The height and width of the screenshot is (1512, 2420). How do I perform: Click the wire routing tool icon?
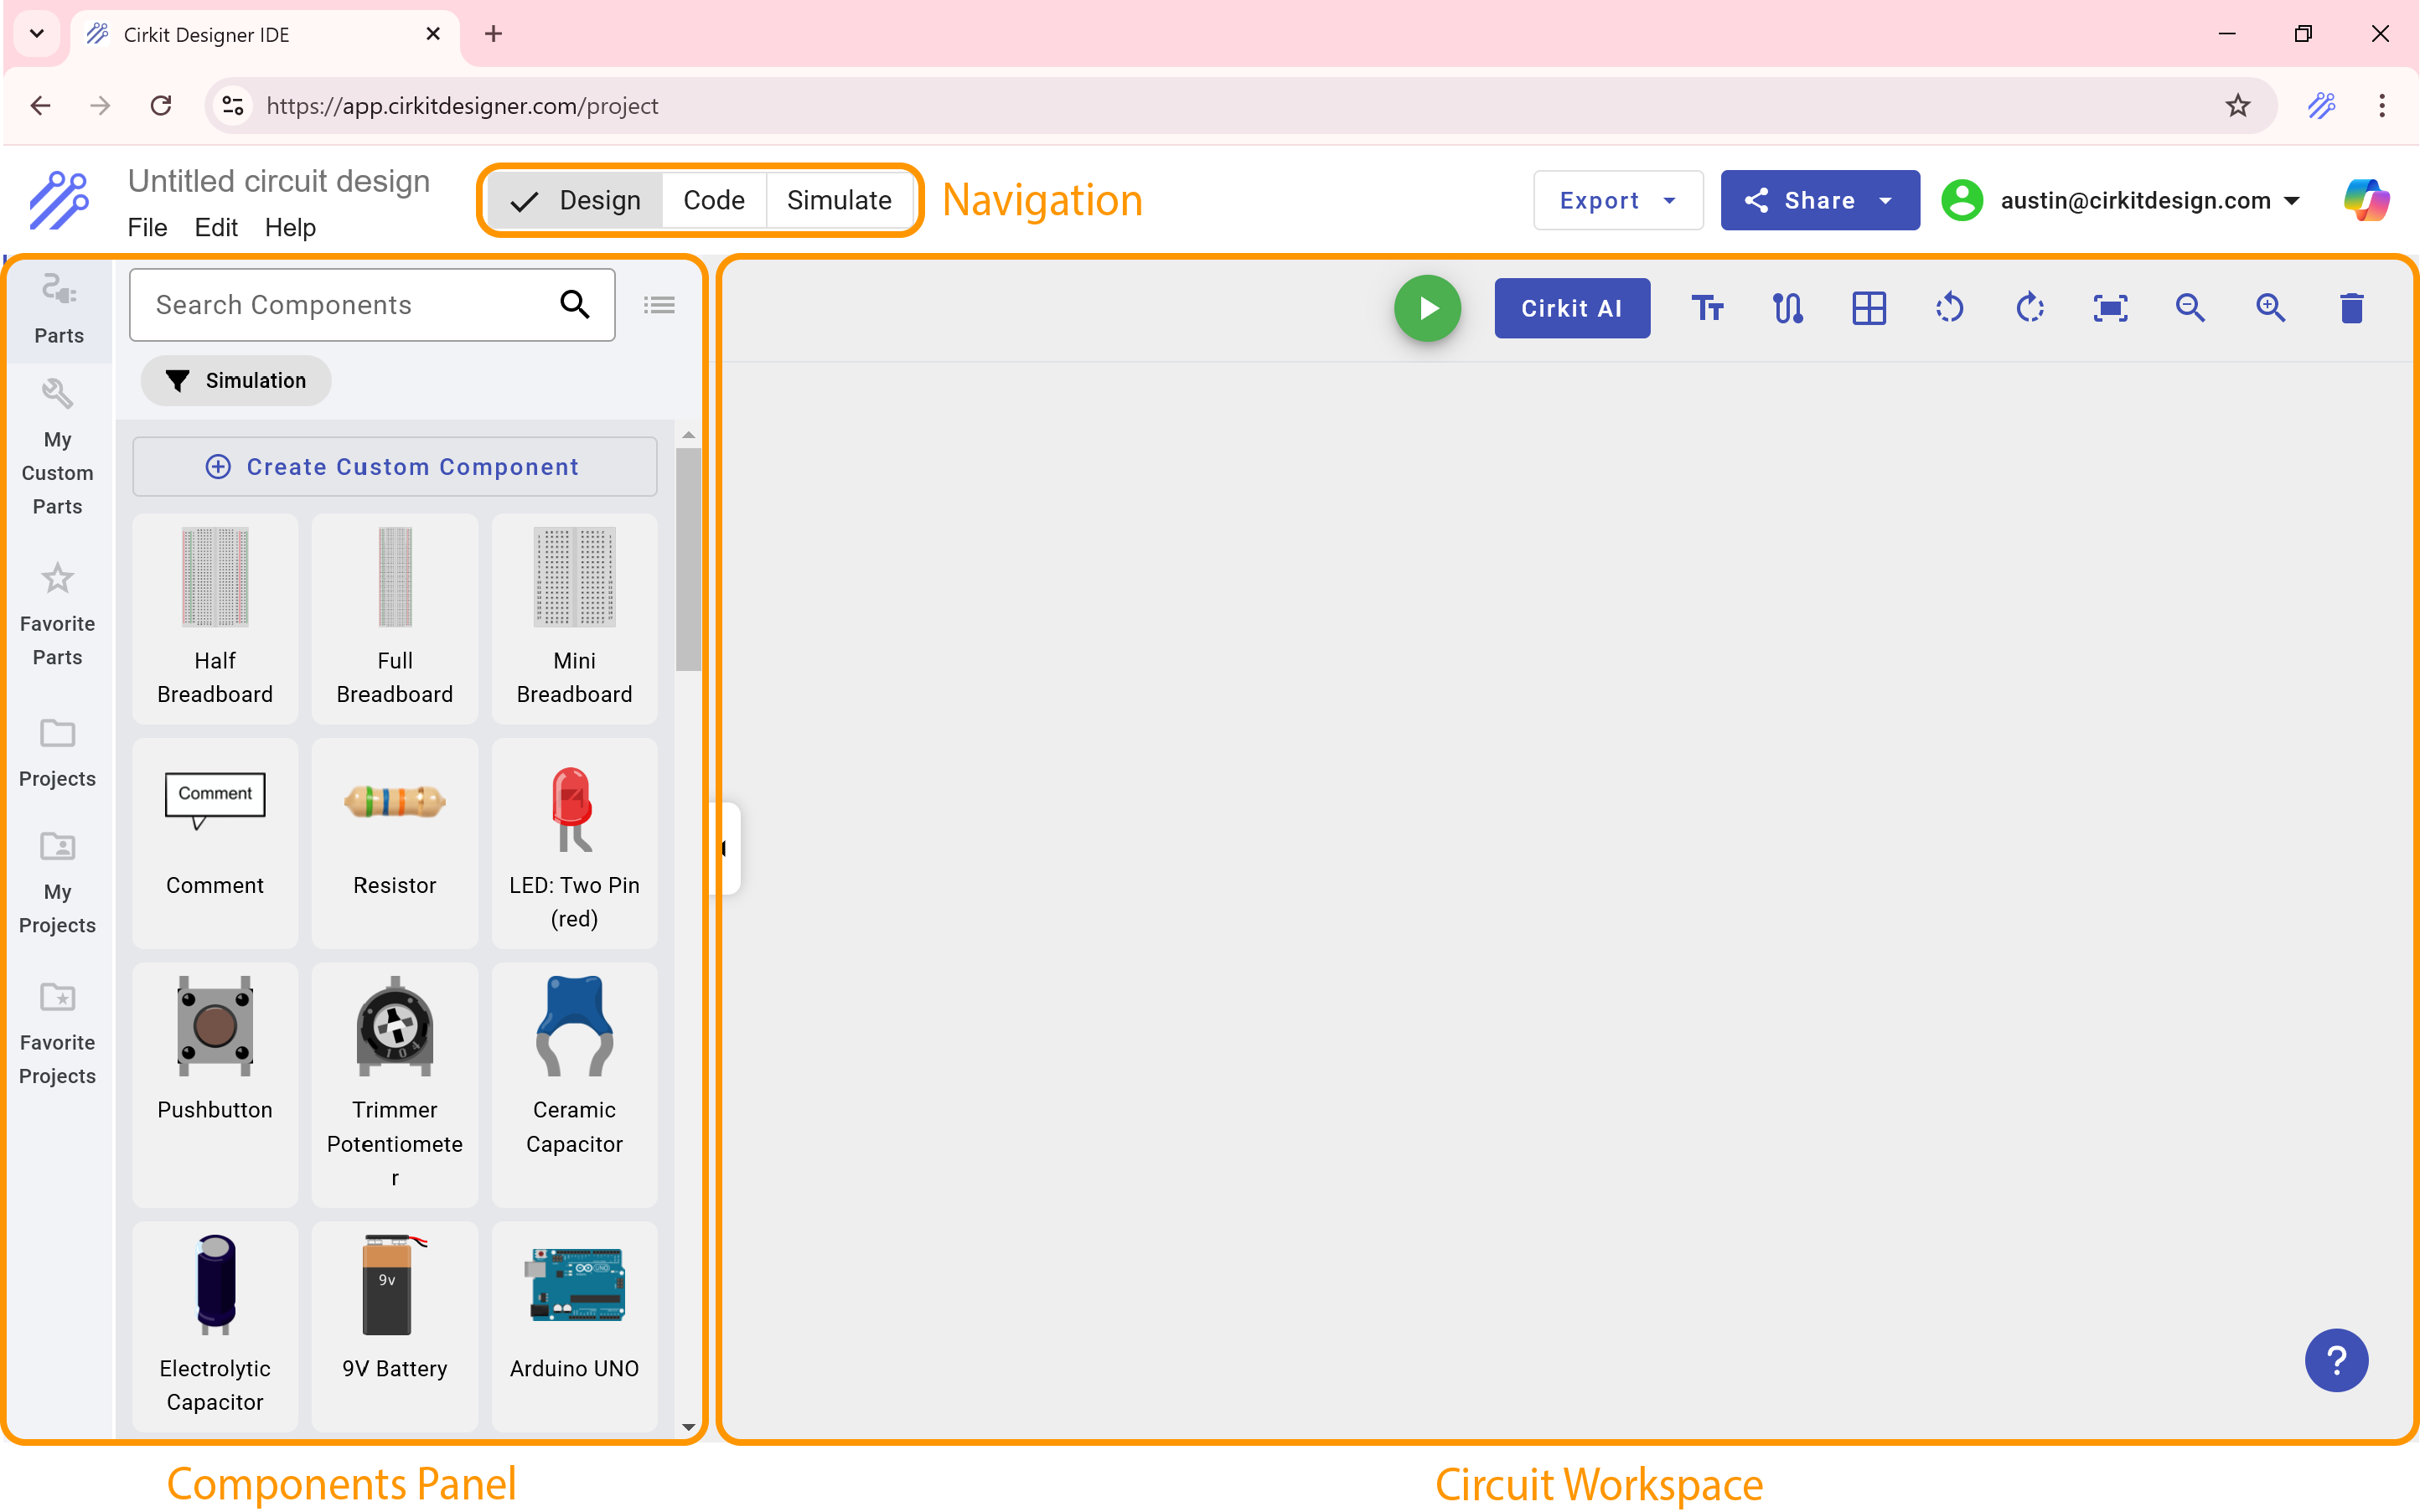[x=1787, y=308]
